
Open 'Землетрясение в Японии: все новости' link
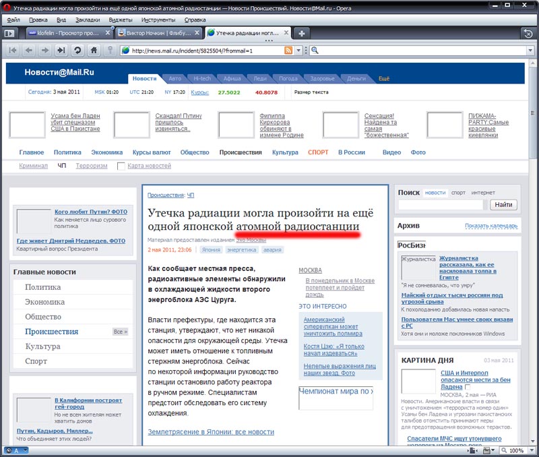click(x=211, y=432)
